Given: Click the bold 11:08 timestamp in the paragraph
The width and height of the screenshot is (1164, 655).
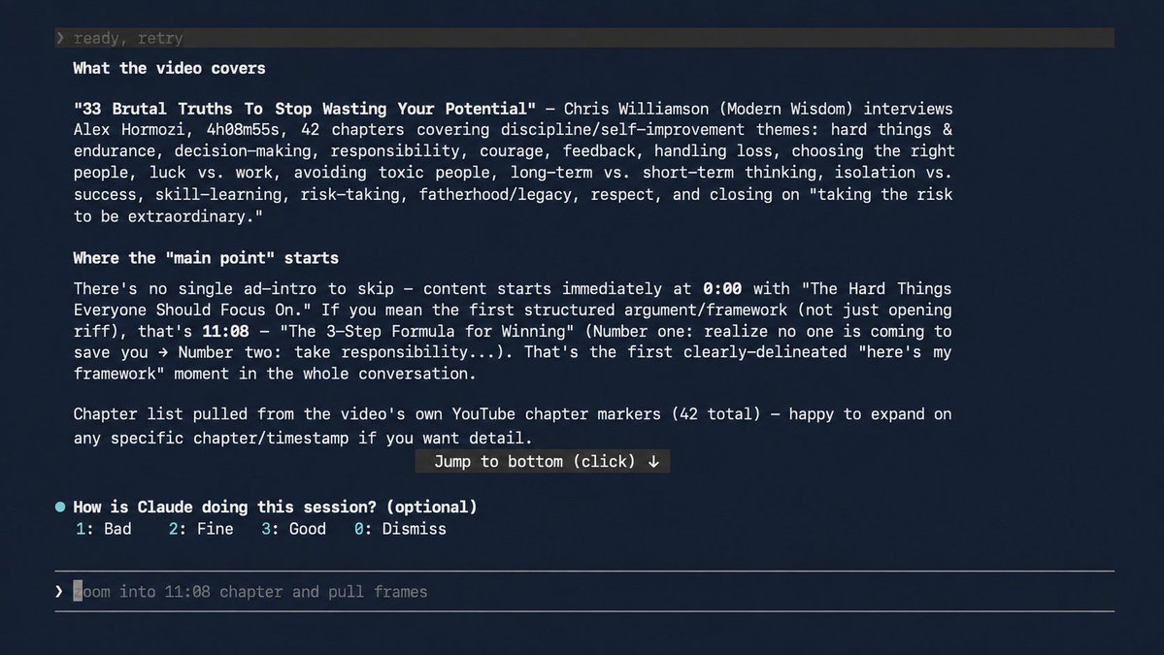Looking at the screenshot, I should tap(225, 332).
